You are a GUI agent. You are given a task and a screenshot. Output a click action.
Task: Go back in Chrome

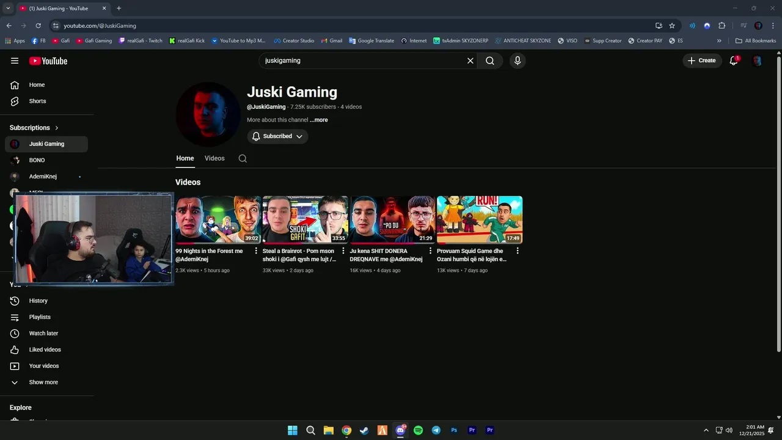[x=9, y=26]
